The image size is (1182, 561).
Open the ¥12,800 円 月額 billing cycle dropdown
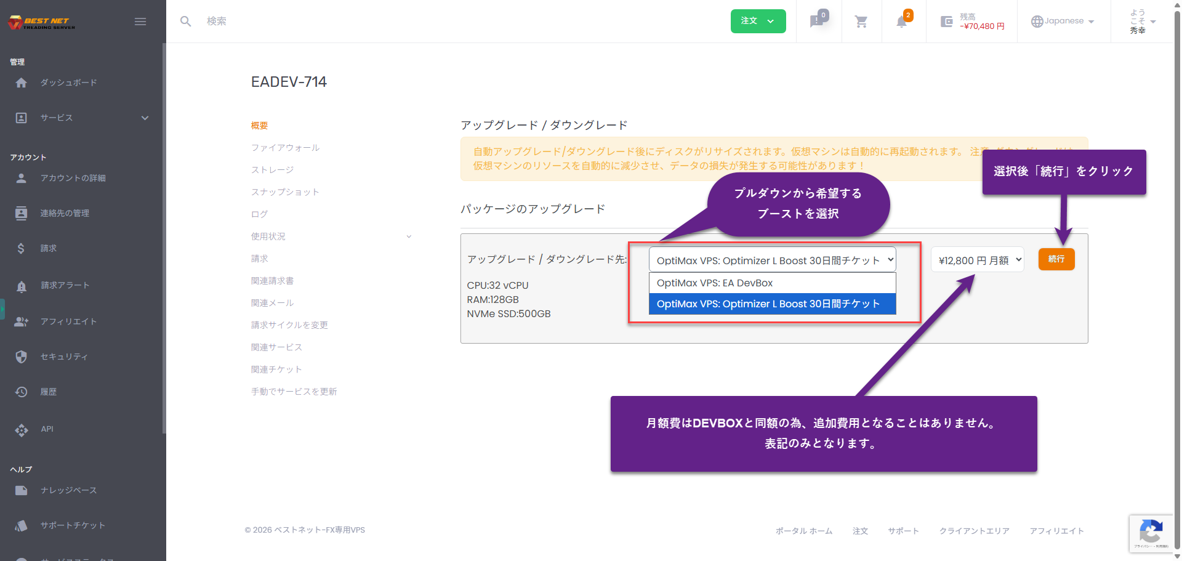(977, 260)
